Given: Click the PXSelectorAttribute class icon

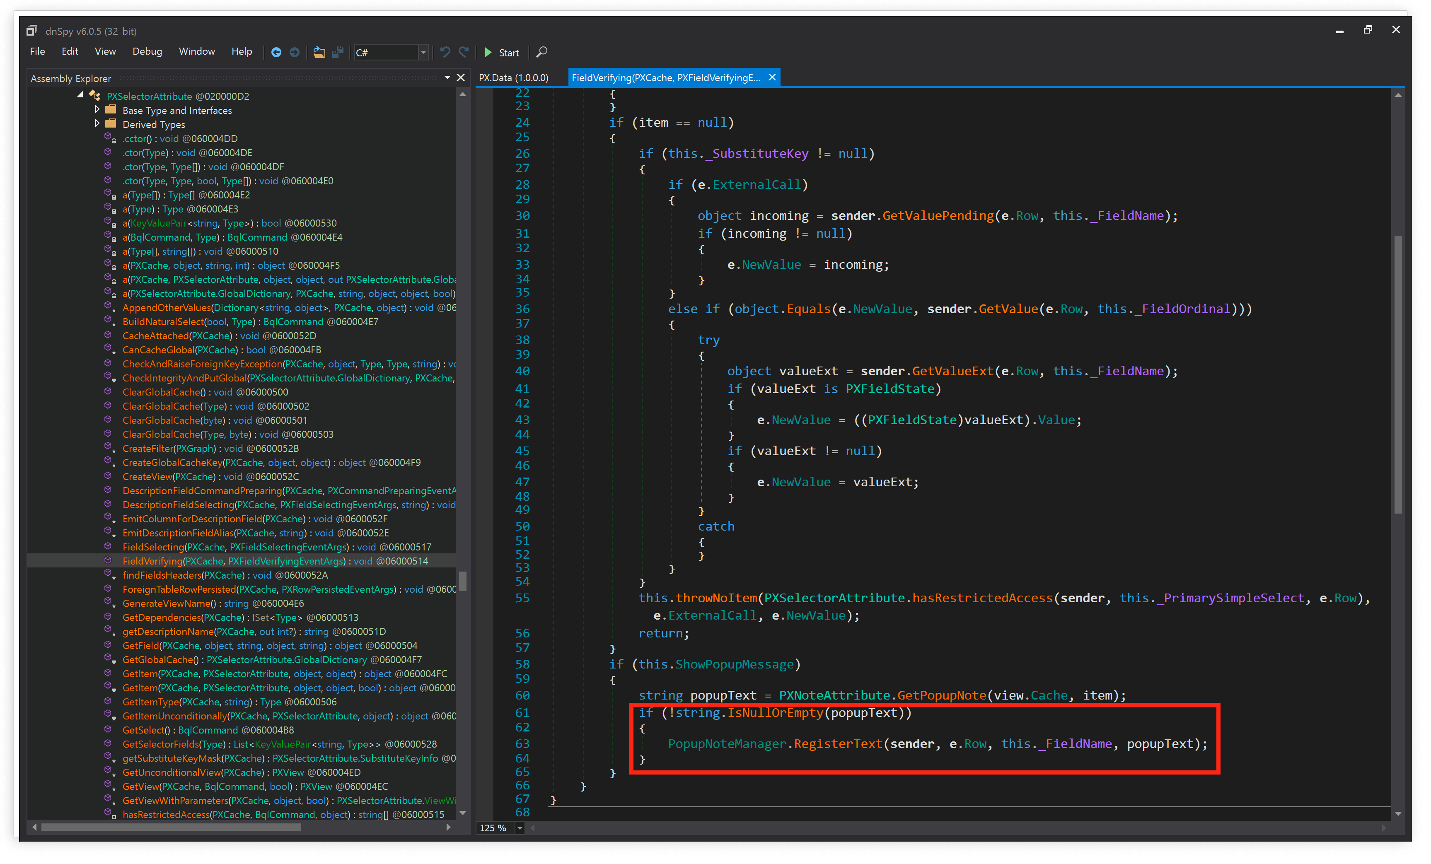Looking at the screenshot, I should pyautogui.click(x=94, y=96).
